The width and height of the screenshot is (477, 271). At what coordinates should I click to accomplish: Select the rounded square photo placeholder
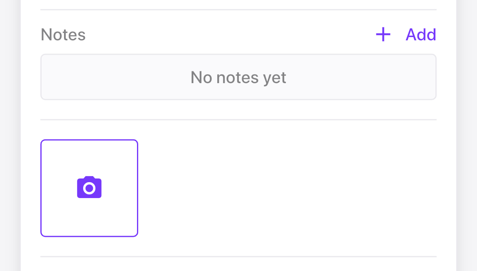click(x=89, y=188)
